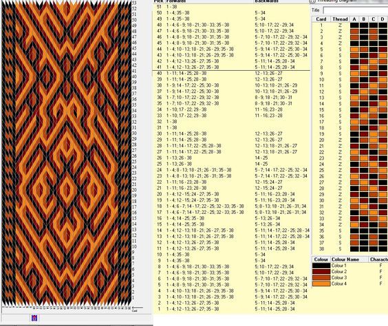
Task: Click the hole B column header
Action: pos(364,19)
